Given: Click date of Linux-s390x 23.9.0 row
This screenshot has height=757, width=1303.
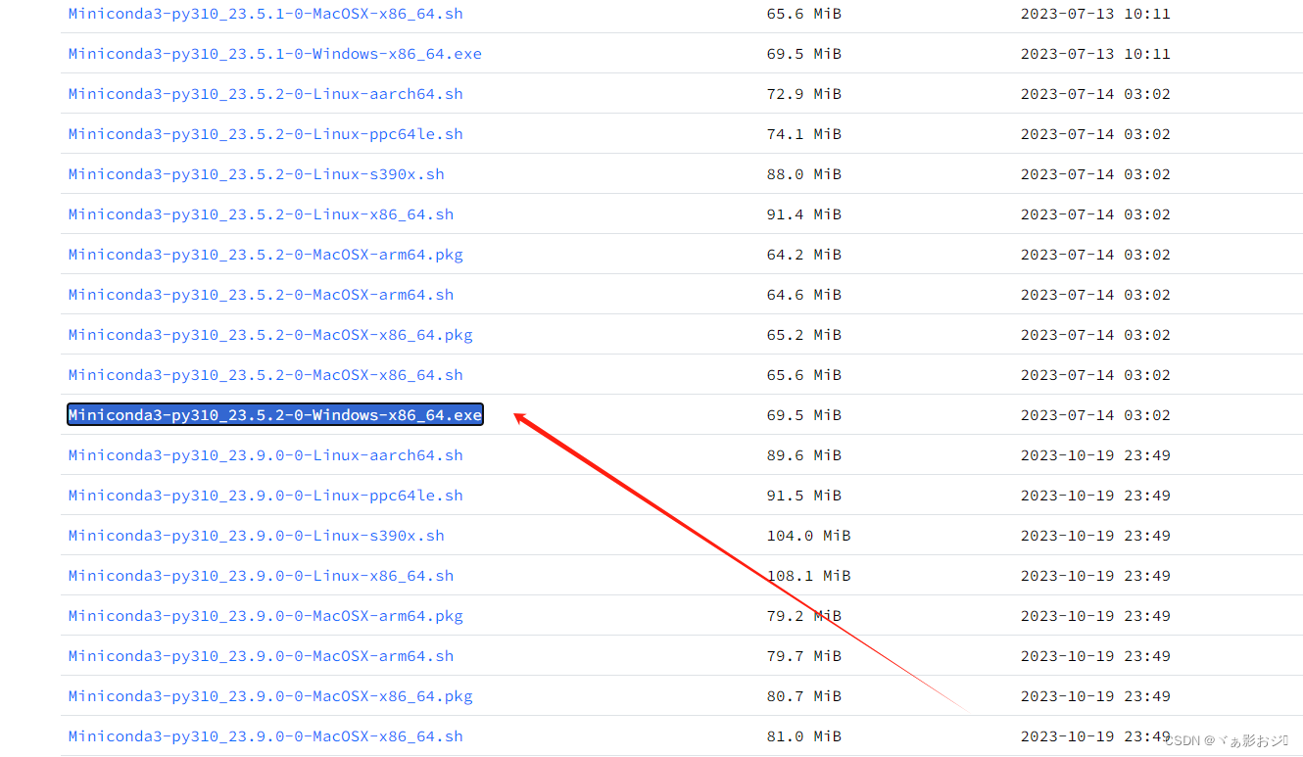Looking at the screenshot, I should pos(1095,536).
